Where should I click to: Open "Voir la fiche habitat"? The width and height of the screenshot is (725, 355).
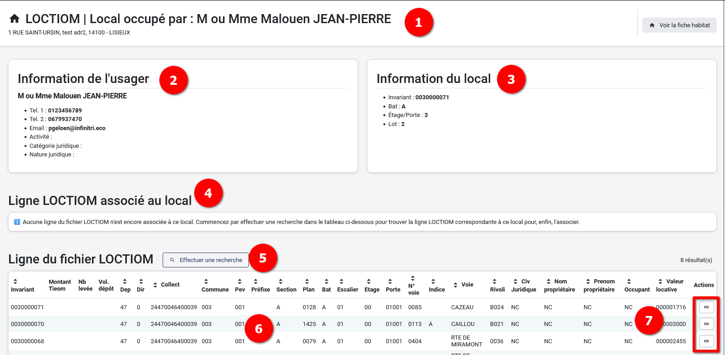tap(679, 25)
